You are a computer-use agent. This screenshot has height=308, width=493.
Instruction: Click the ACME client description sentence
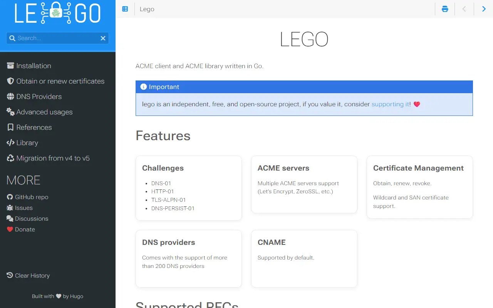(200, 66)
